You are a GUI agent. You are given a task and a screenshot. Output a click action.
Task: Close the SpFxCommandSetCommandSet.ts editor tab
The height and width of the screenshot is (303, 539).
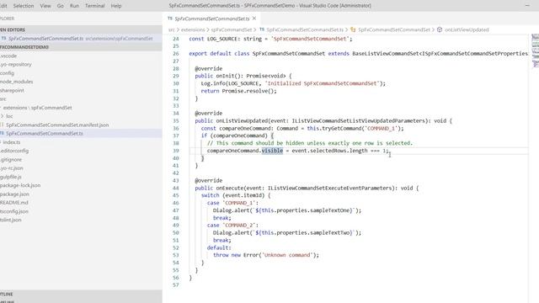pyautogui.click(x=254, y=19)
